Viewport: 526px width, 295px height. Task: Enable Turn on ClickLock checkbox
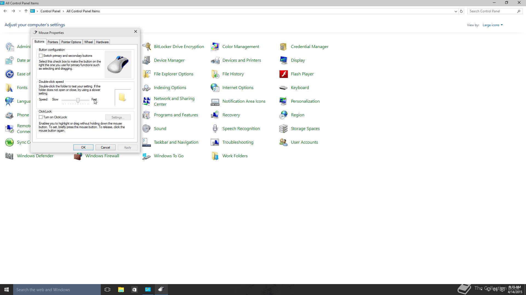point(41,117)
